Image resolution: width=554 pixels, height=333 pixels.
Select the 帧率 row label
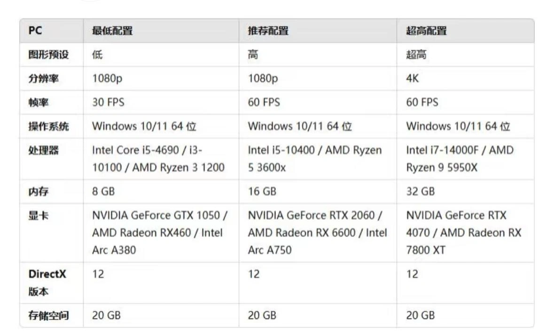coord(39,102)
